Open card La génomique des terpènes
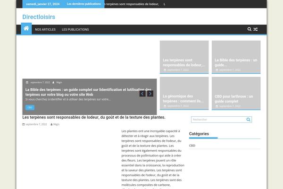Viewport: 283px width, 189px height. [x=183, y=99]
